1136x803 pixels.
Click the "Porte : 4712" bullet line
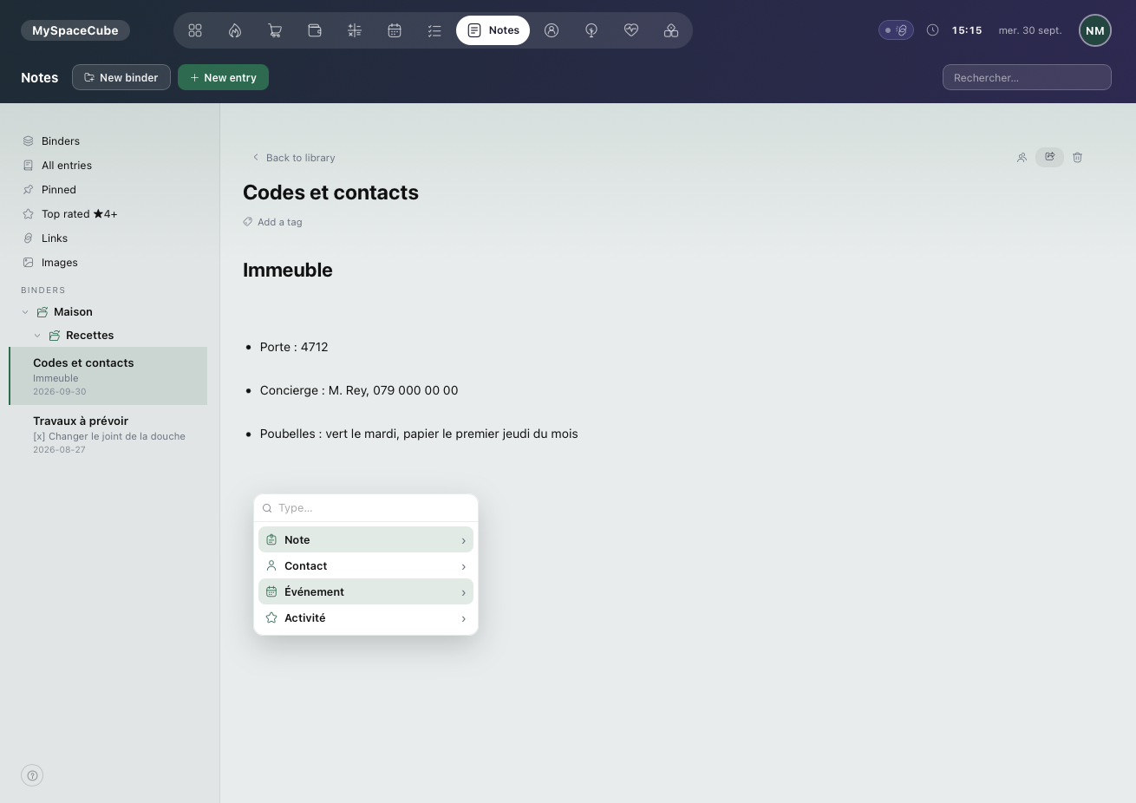(x=294, y=347)
